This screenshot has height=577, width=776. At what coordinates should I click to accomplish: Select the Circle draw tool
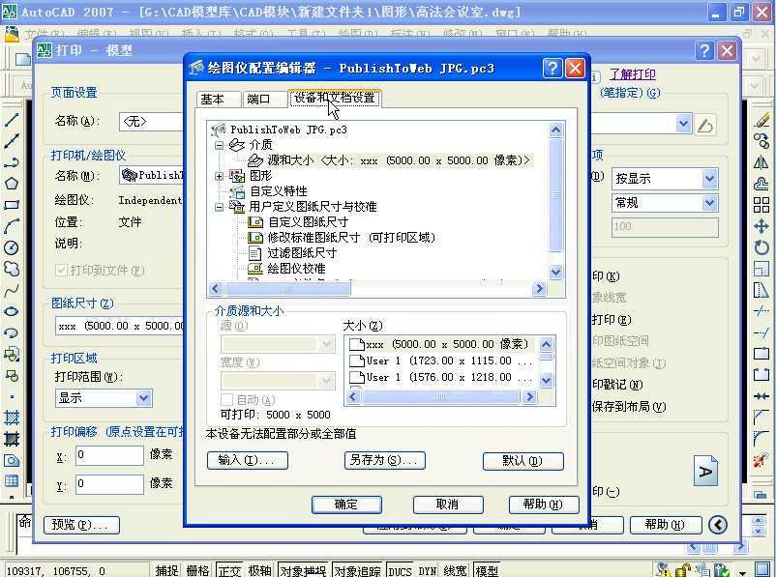[x=12, y=247]
